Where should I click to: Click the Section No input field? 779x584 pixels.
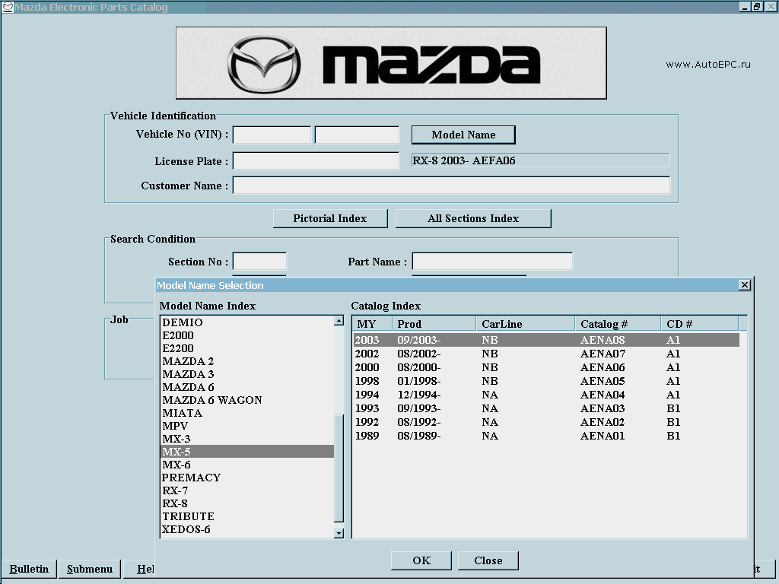[259, 262]
